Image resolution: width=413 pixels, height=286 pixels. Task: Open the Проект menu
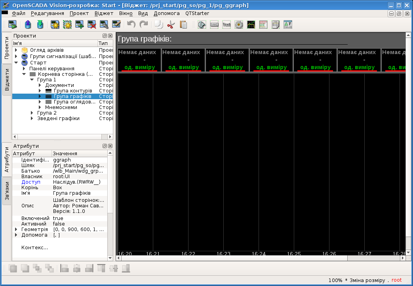coord(79,13)
